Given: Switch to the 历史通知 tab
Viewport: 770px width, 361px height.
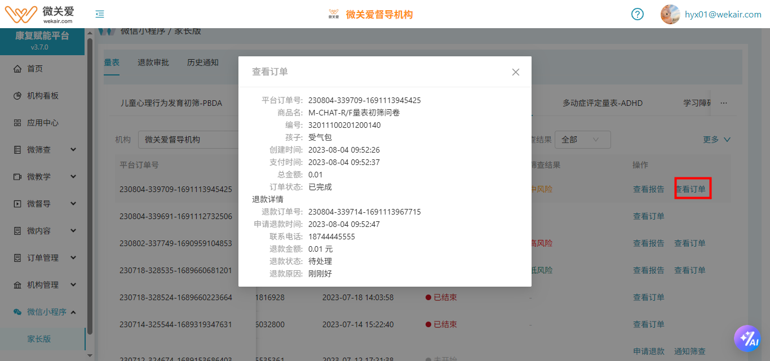Looking at the screenshot, I should 203,63.
